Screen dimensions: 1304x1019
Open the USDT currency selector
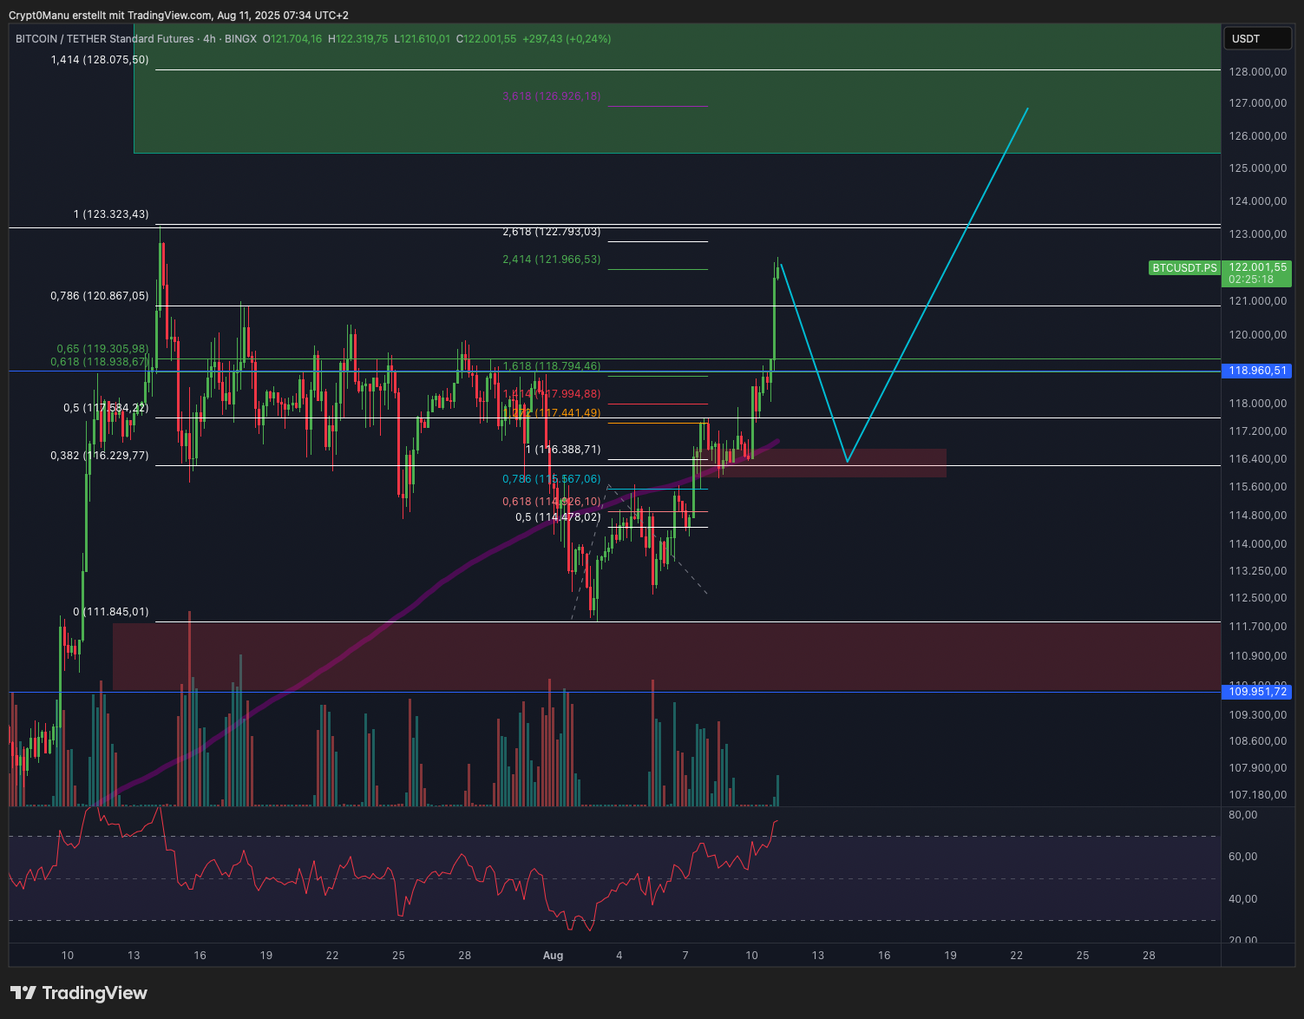pyautogui.click(x=1257, y=38)
